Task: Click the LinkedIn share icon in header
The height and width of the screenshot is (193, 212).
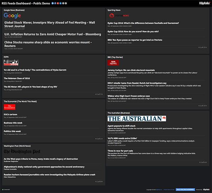Action: click(x=60, y=3)
